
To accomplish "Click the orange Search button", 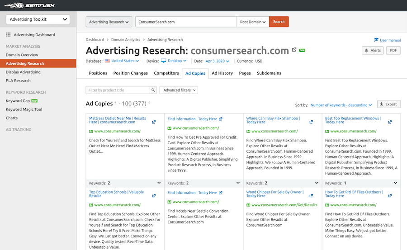I will click(279, 22).
